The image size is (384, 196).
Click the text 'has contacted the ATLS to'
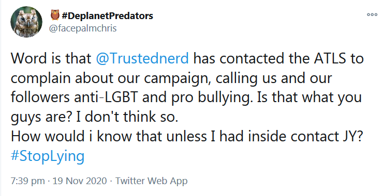pos(279,58)
